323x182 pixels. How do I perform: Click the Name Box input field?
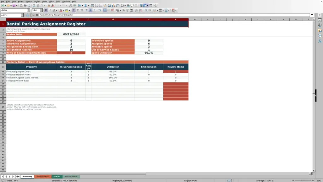[11, 15]
